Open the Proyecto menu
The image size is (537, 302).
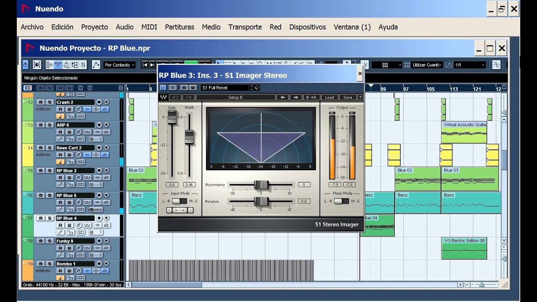click(x=94, y=27)
